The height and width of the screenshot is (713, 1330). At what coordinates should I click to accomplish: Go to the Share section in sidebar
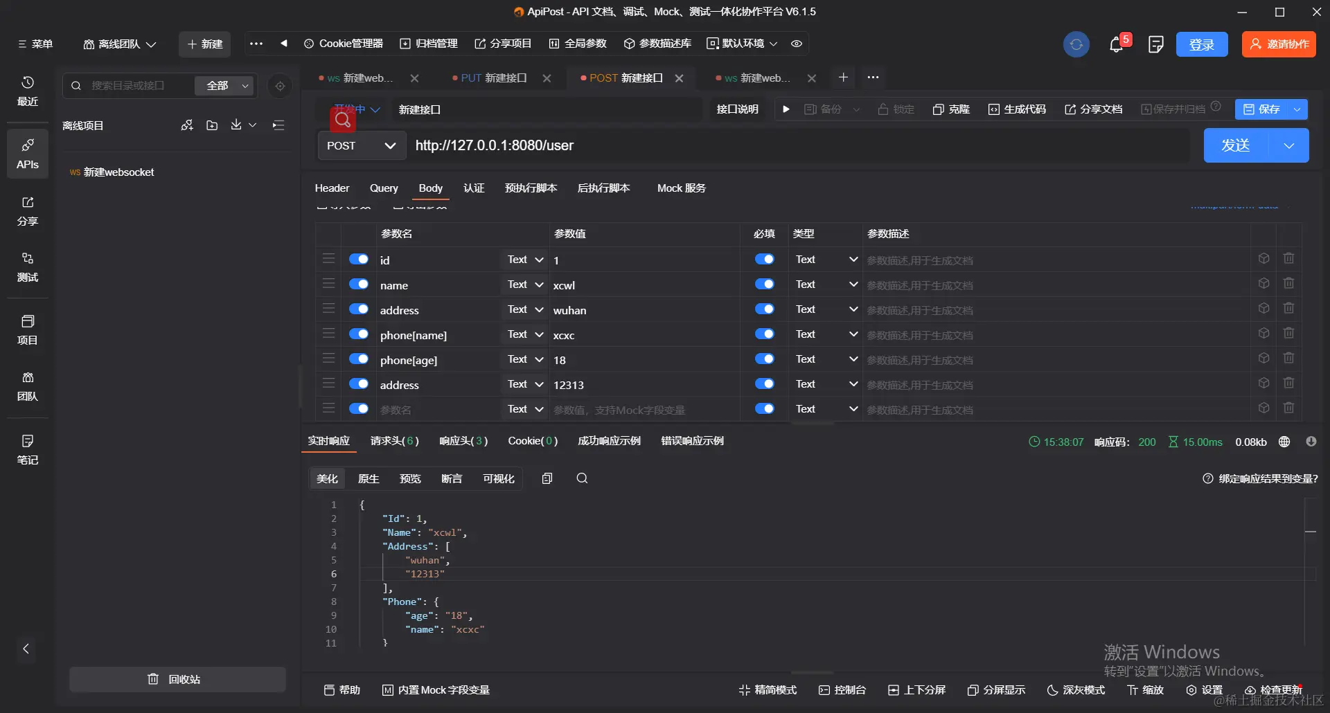[x=28, y=211]
